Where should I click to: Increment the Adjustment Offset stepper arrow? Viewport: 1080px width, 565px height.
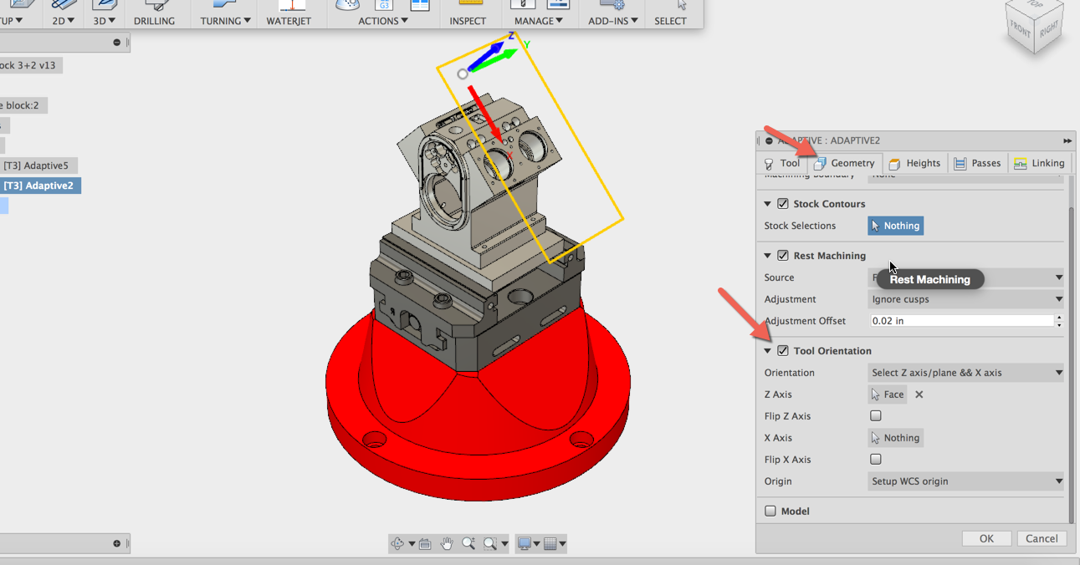[x=1059, y=317]
